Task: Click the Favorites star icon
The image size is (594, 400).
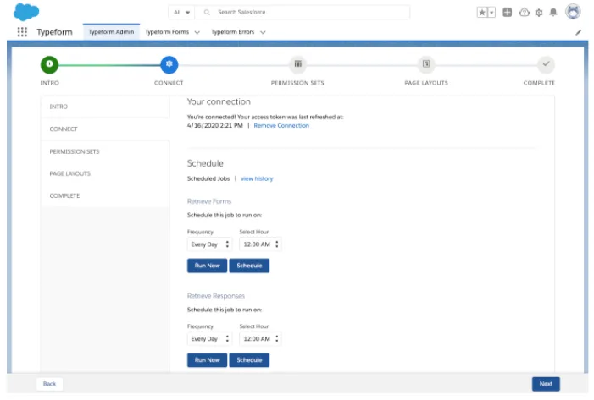Action: (x=482, y=13)
